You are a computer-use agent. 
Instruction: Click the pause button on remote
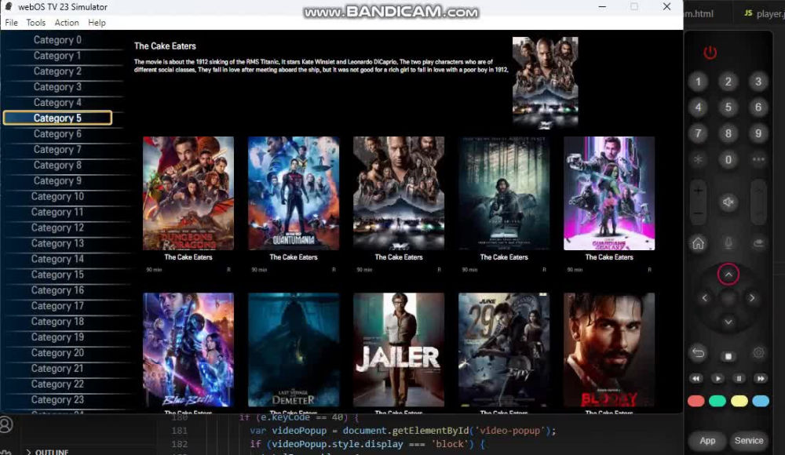(739, 378)
